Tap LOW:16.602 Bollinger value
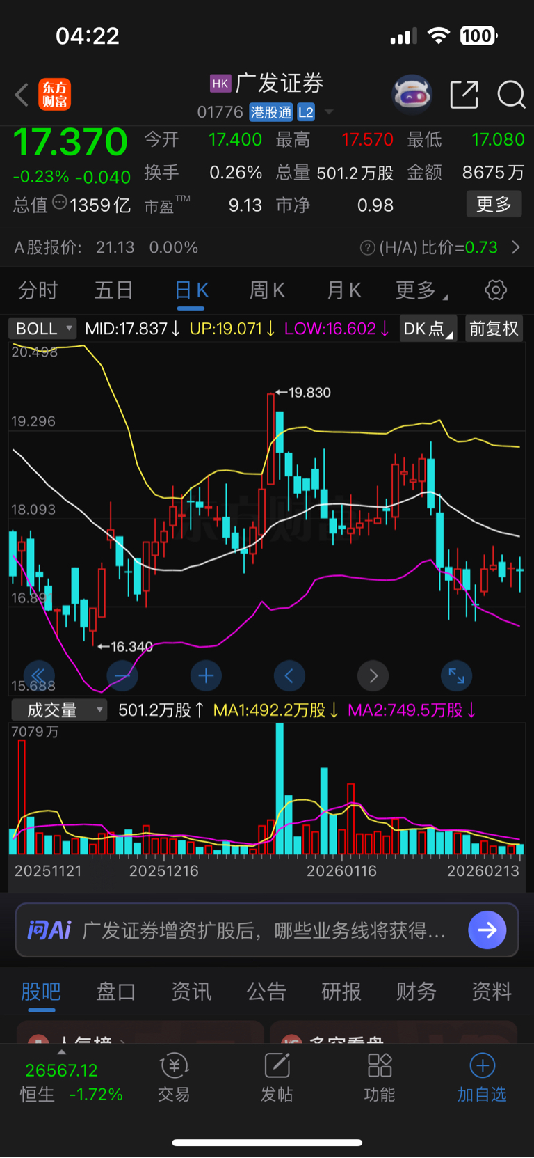Screen dimensions: 534x1158 337,328
